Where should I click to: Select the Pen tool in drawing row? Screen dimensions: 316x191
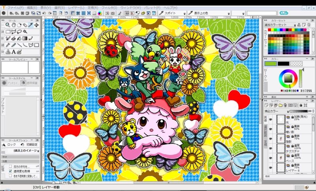tap(8, 45)
